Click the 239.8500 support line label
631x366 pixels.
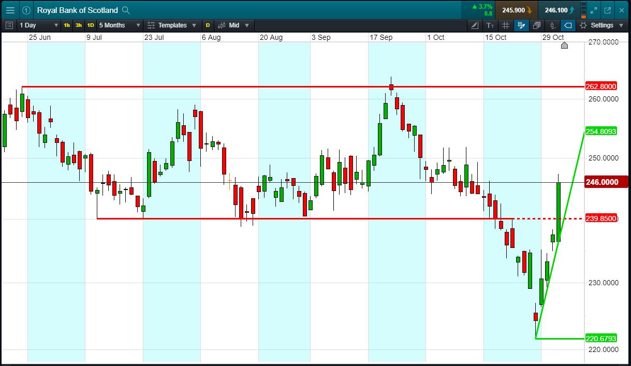(x=601, y=218)
